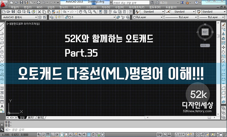
Task: Open the text style Standard dropdown
Action: (x=152, y=12)
